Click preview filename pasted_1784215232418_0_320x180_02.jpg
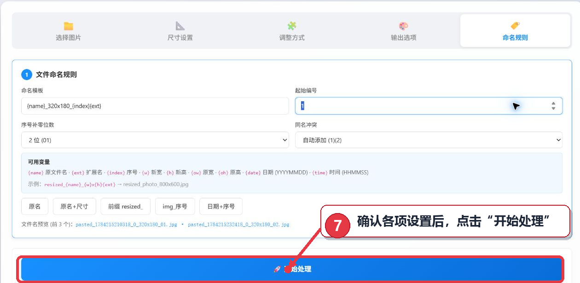The width and height of the screenshot is (580, 283). point(239,225)
